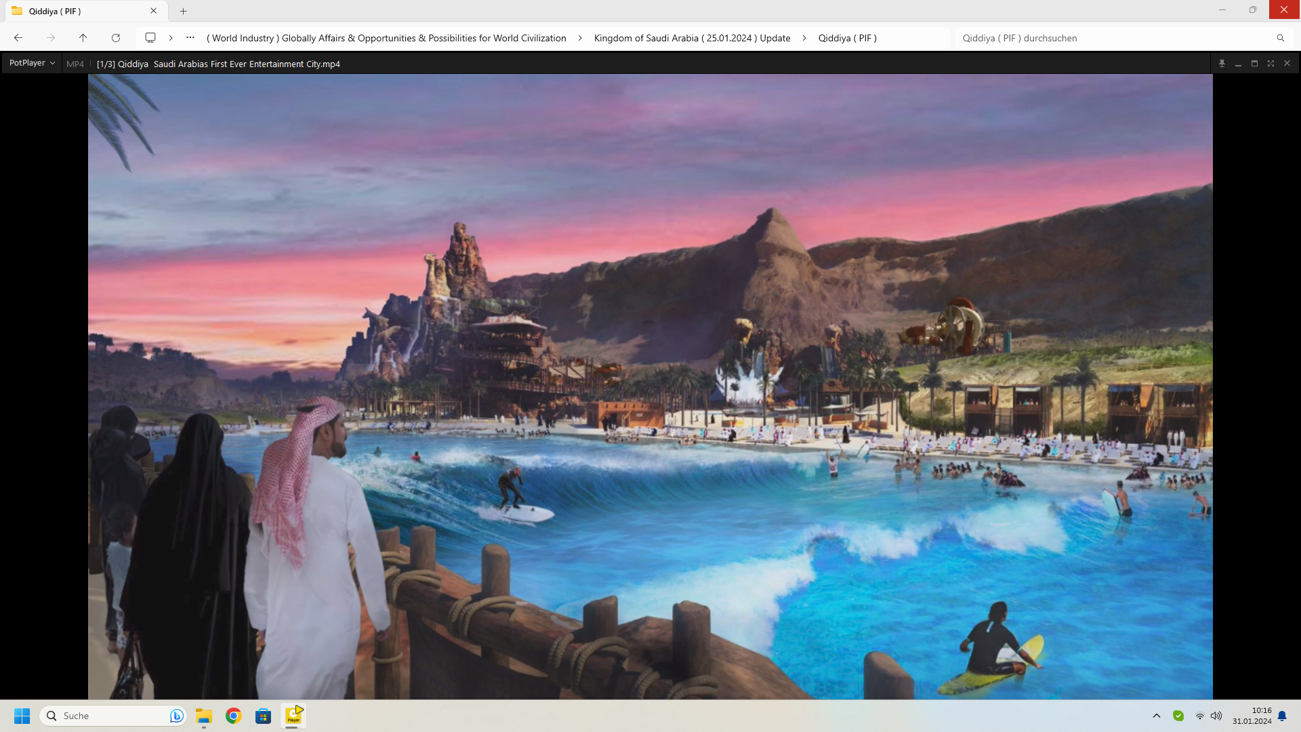
Task: Pin PotPlayer window on top
Action: point(1222,63)
